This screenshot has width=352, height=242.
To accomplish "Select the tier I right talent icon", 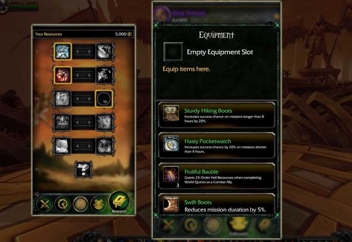I will [105, 52].
